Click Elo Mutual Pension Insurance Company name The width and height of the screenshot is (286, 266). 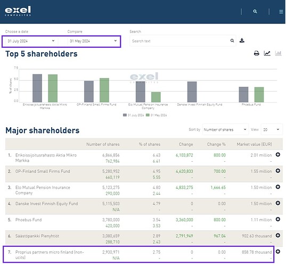point(43,190)
